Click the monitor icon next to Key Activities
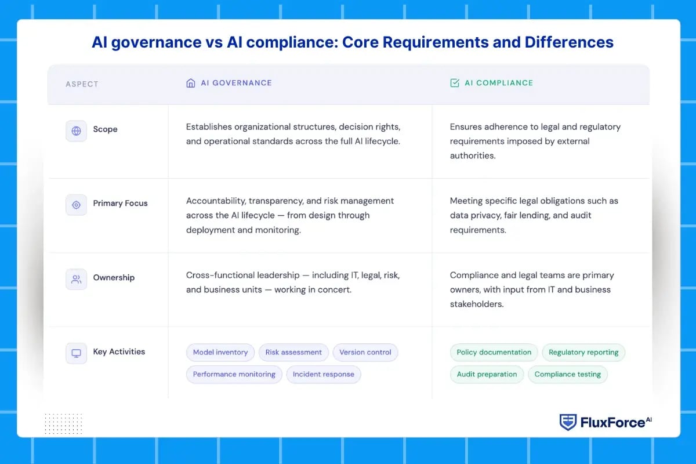The height and width of the screenshot is (464, 696). (x=76, y=353)
